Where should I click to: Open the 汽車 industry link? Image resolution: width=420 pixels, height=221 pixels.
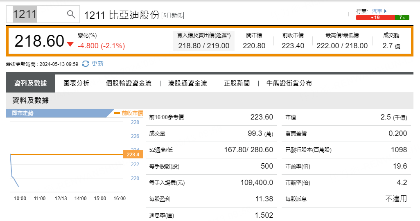[x=377, y=11]
